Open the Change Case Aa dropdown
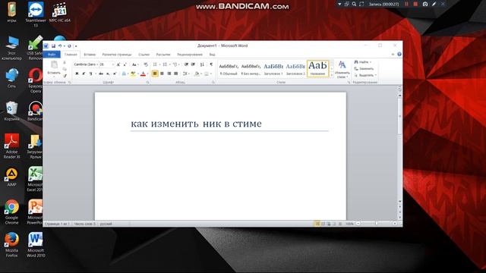Image resolution: width=486 pixels, height=273 pixels. (134, 64)
